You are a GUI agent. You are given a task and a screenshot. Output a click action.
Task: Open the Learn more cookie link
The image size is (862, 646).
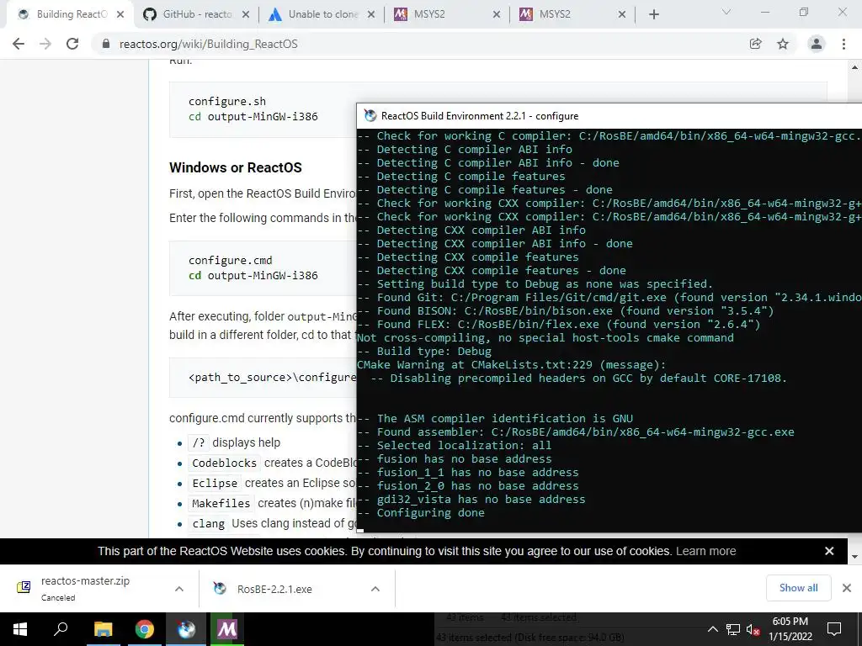tap(706, 551)
